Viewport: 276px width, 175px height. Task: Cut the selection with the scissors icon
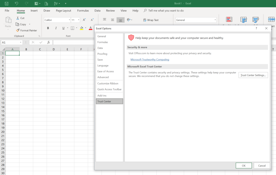(18, 18)
